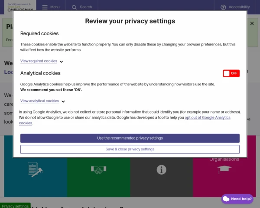This screenshot has height=208, width=260.
Task: Click the Search magnifier icon
Action: [x=74, y=7]
